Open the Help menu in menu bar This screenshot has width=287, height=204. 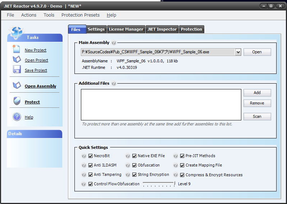(111, 15)
